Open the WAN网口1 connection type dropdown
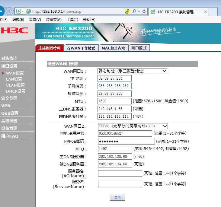Screen dimensions: 221x207 132,71
